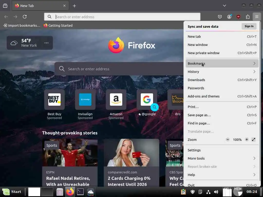
Task: Expand the Help submenu
Action: pos(222,175)
